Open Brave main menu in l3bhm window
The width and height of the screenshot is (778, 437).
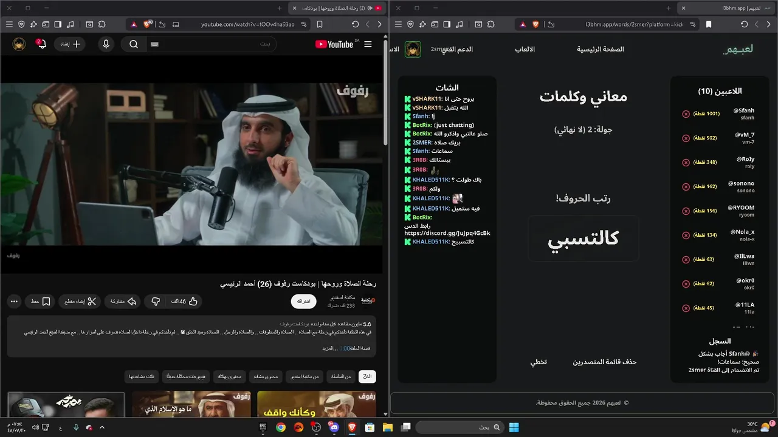[x=398, y=24]
